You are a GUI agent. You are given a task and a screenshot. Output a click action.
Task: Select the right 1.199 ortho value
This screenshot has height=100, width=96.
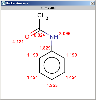[71, 55]
